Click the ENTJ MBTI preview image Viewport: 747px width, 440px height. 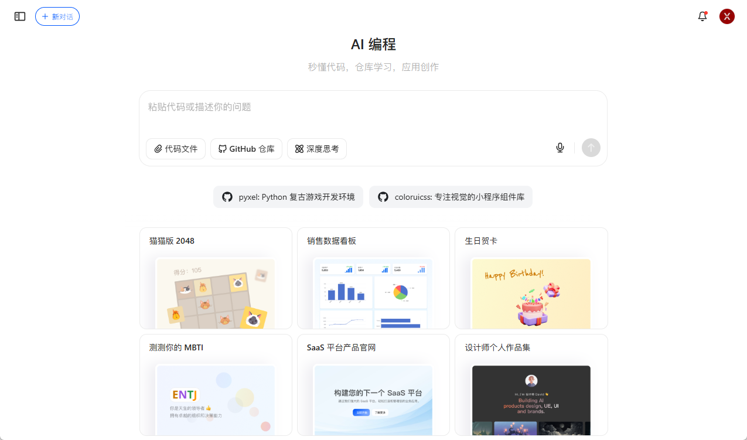pos(215,400)
